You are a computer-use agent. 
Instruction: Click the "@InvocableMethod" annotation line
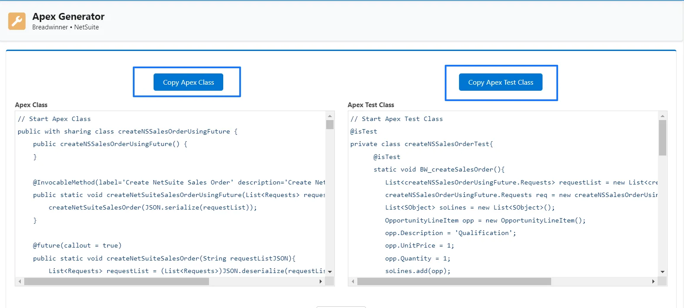(179, 182)
